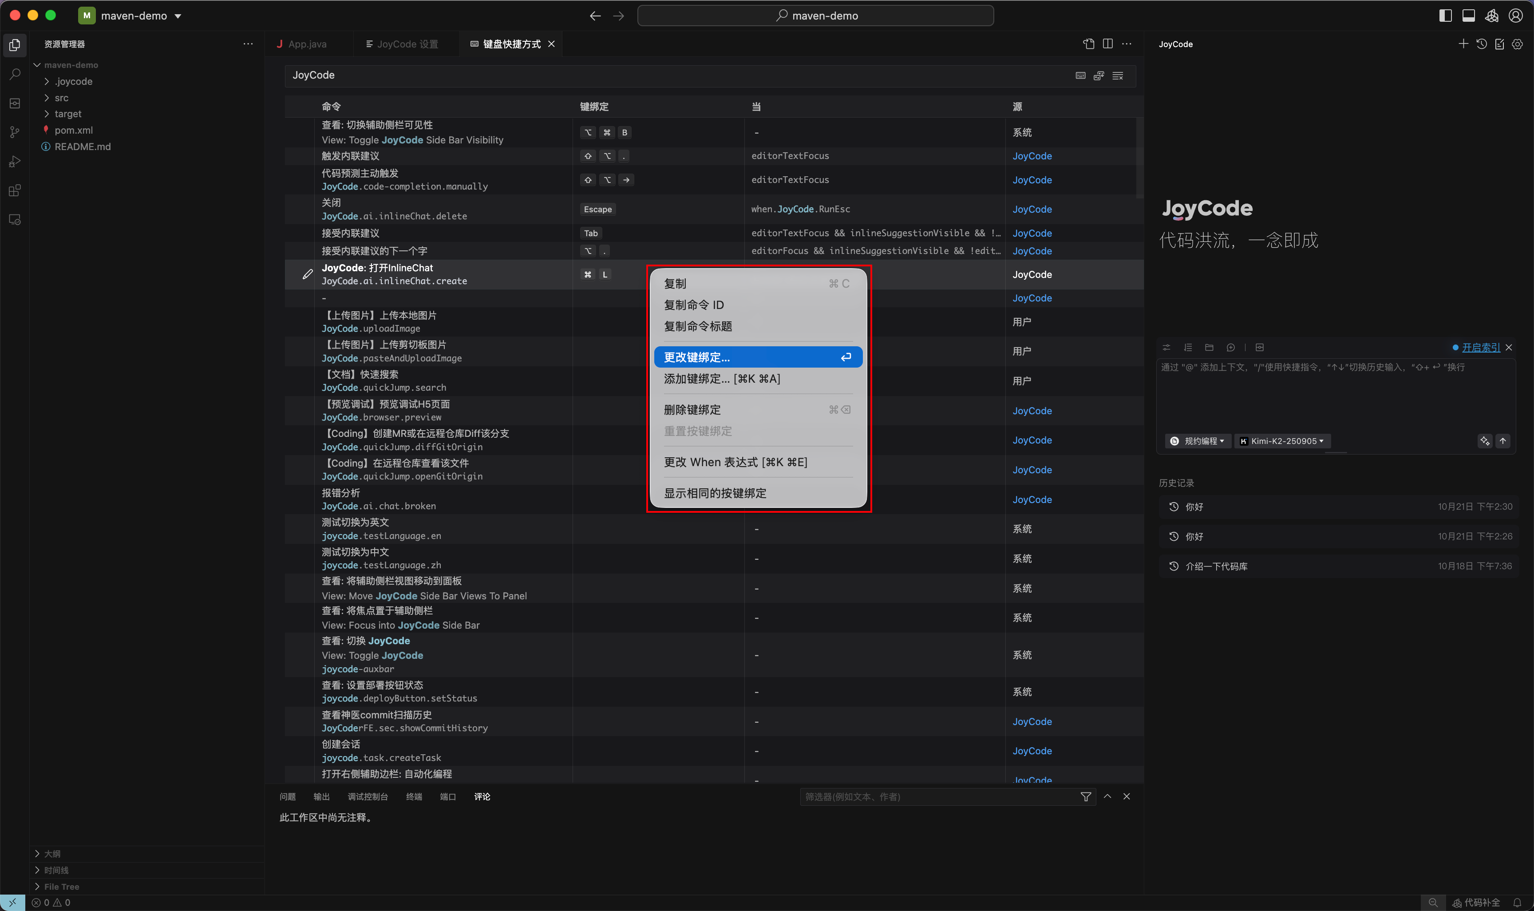1534x911 pixels.
Task: Dismiss the 开启索引 prompt with X
Action: (1509, 348)
